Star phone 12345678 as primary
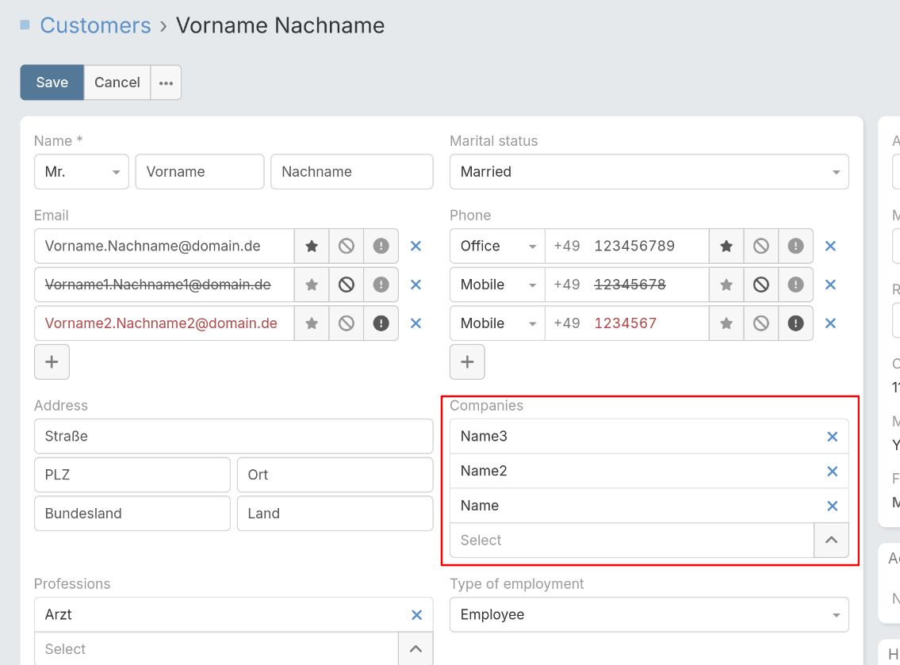Screen dimensions: 900x665 pyautogui.click(x=726, y=285)
